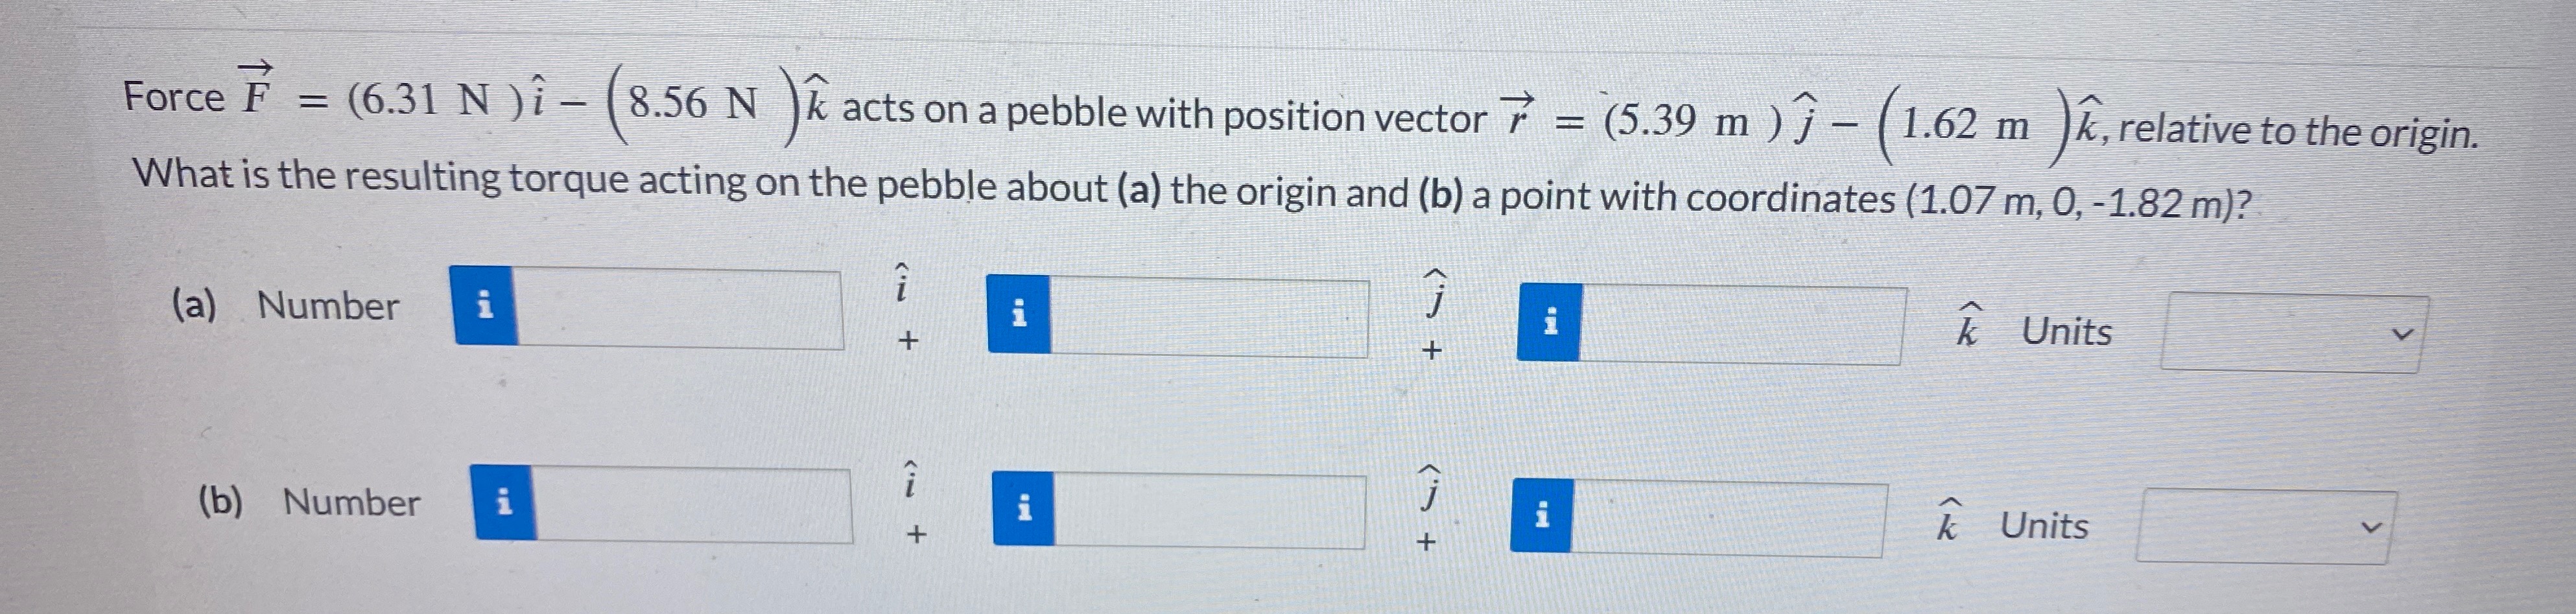The width and height of the screenshot is (2576, 614).
Task: Click info icon for part (a) i-component
Action: pyautogui.click(x=485, y=305)
